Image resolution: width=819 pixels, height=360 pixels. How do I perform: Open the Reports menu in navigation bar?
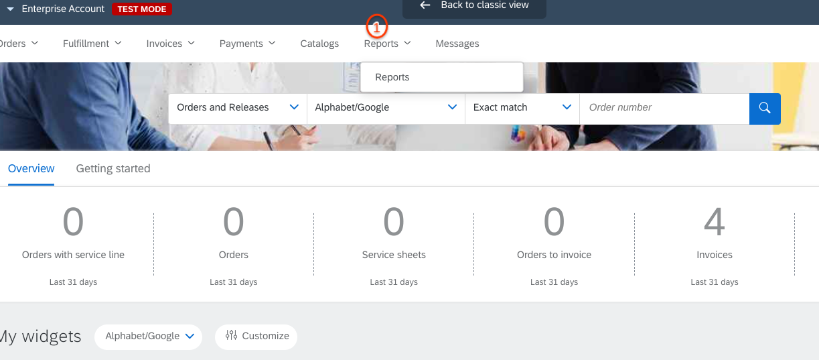[388, 44]
